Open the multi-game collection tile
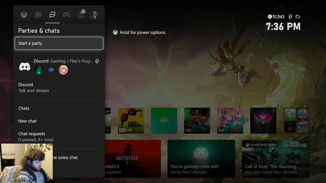 296,120
